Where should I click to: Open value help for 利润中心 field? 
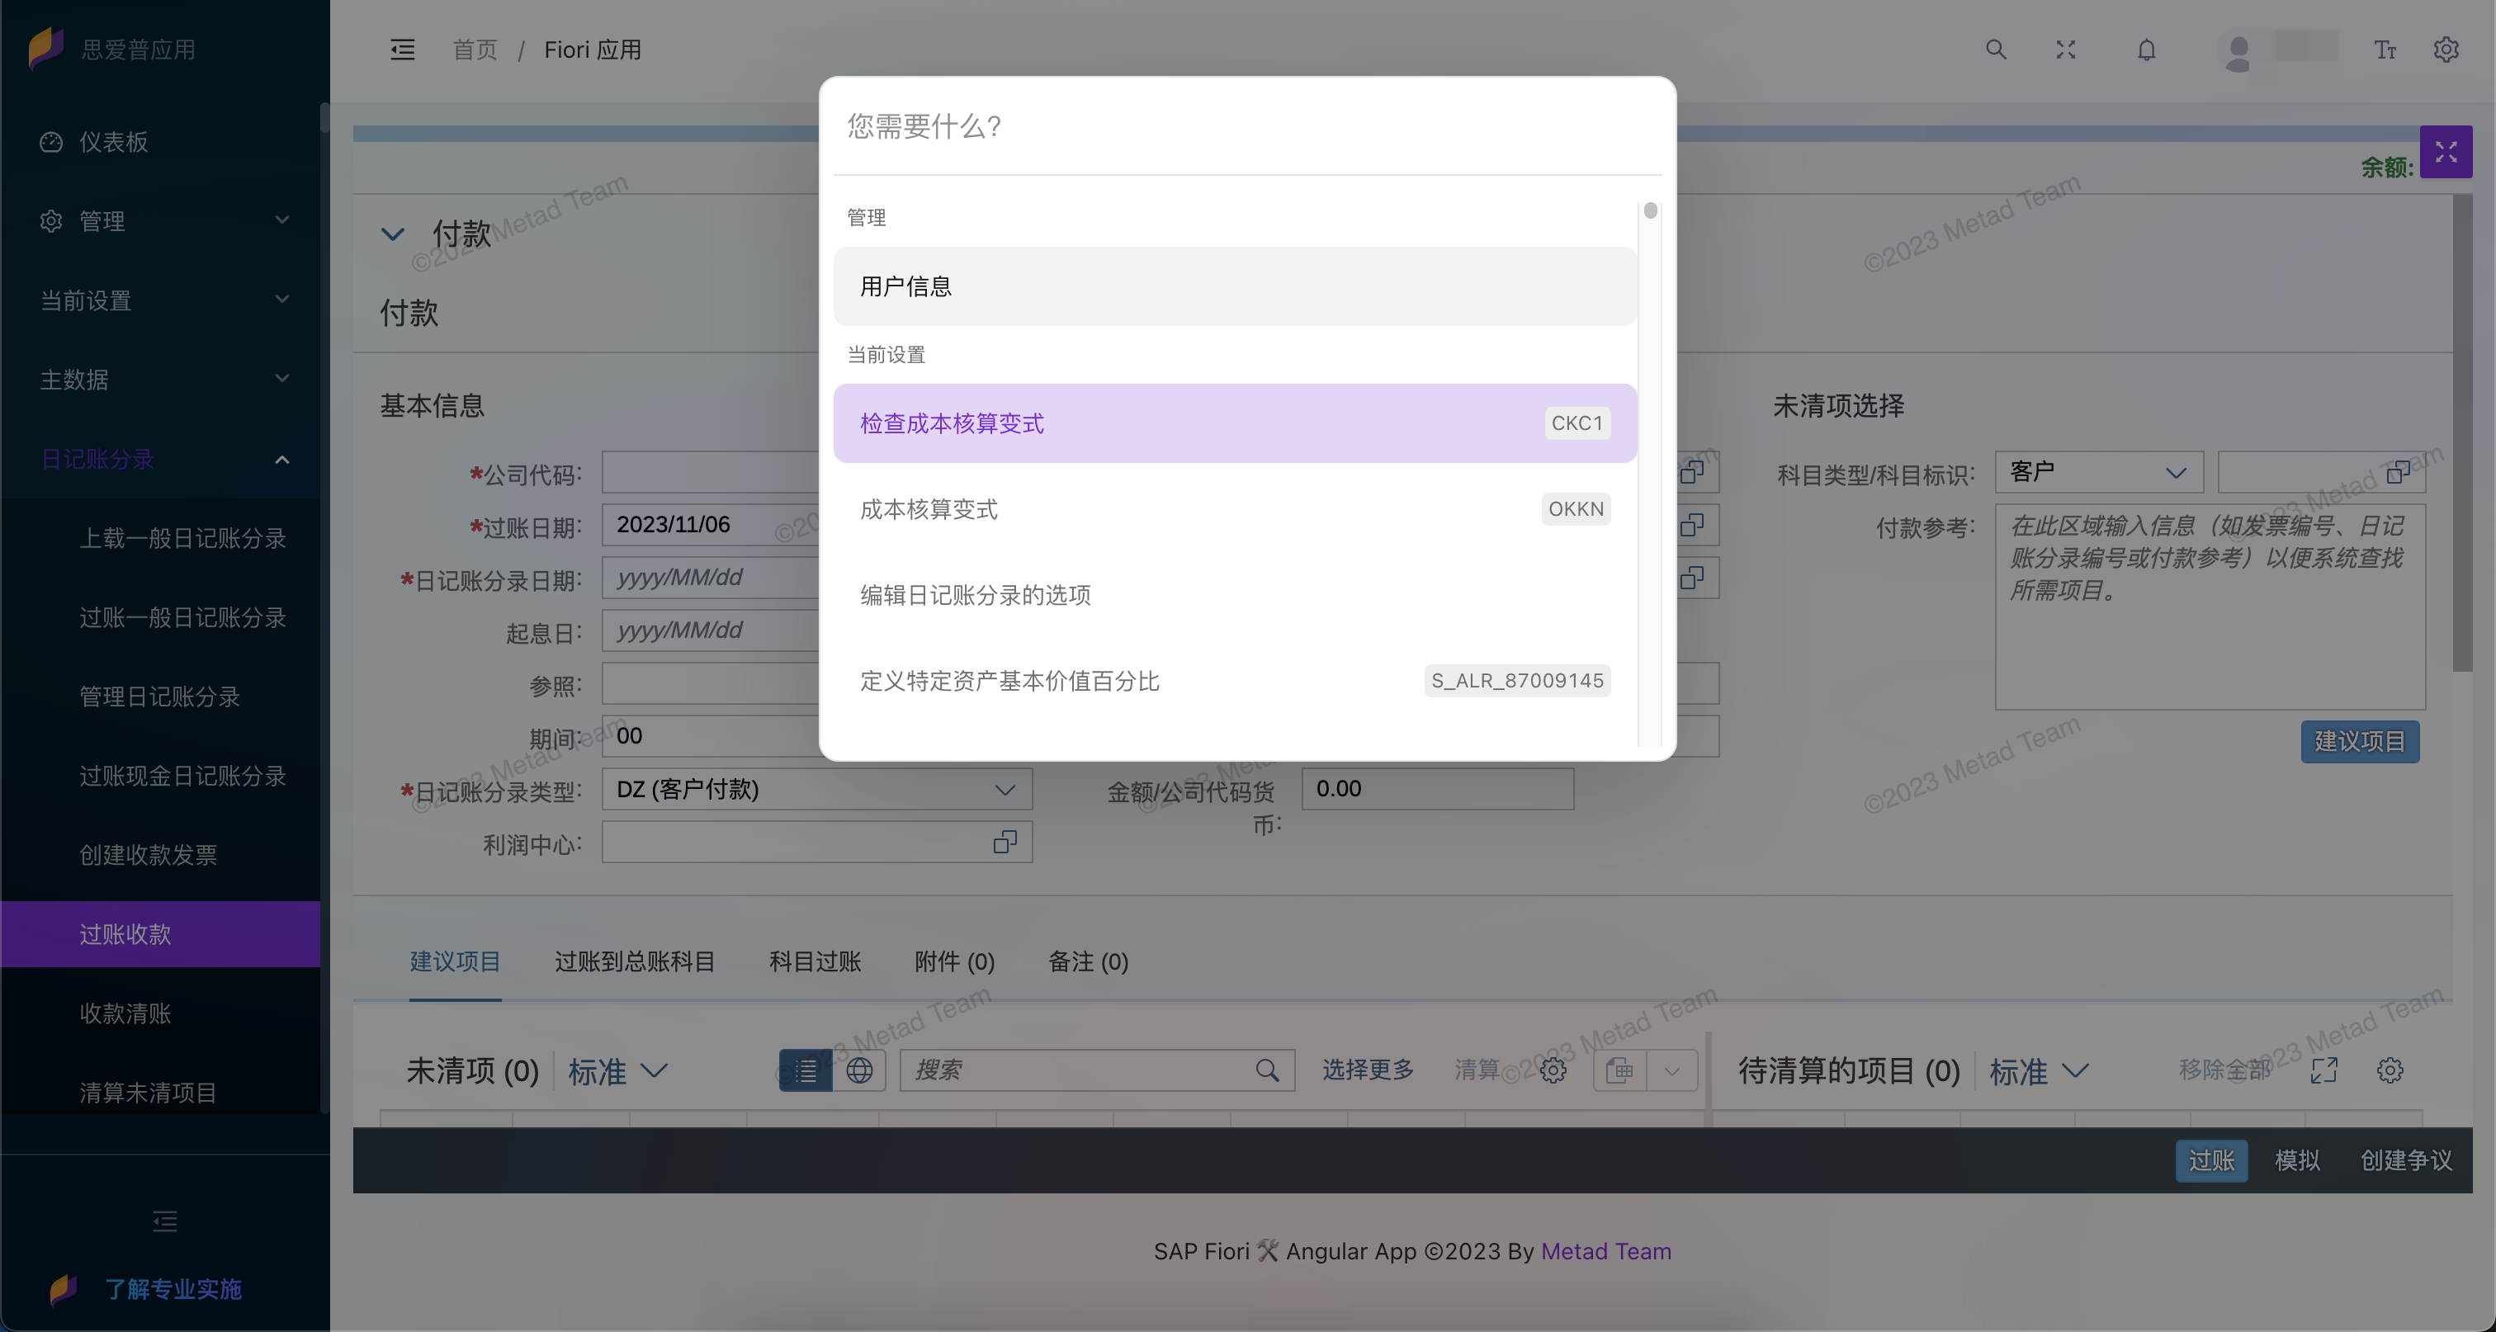click(1005, 842)
